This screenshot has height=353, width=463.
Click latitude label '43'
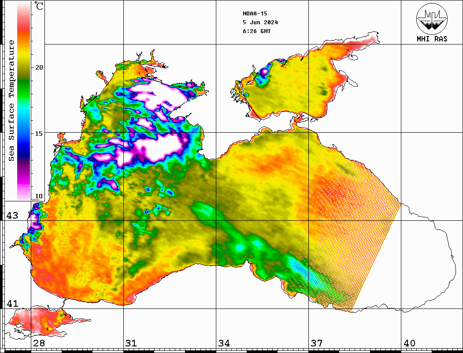click(x=12, y=216)
